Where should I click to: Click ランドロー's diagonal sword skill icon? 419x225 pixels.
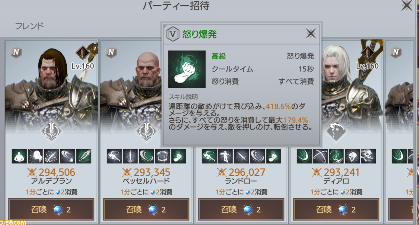click(x=241, y=156)
